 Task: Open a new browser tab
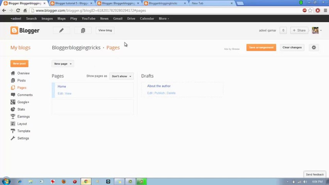(x=240, y=3)
